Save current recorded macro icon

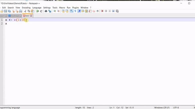coord(117,11)
